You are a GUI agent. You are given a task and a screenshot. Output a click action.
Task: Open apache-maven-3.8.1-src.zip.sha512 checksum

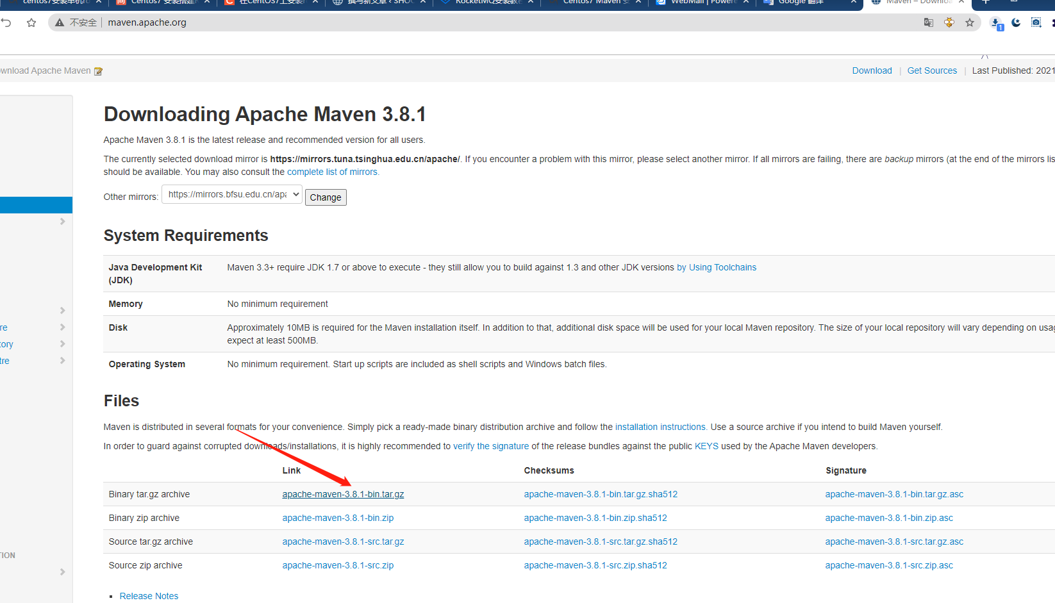point(595,565)
